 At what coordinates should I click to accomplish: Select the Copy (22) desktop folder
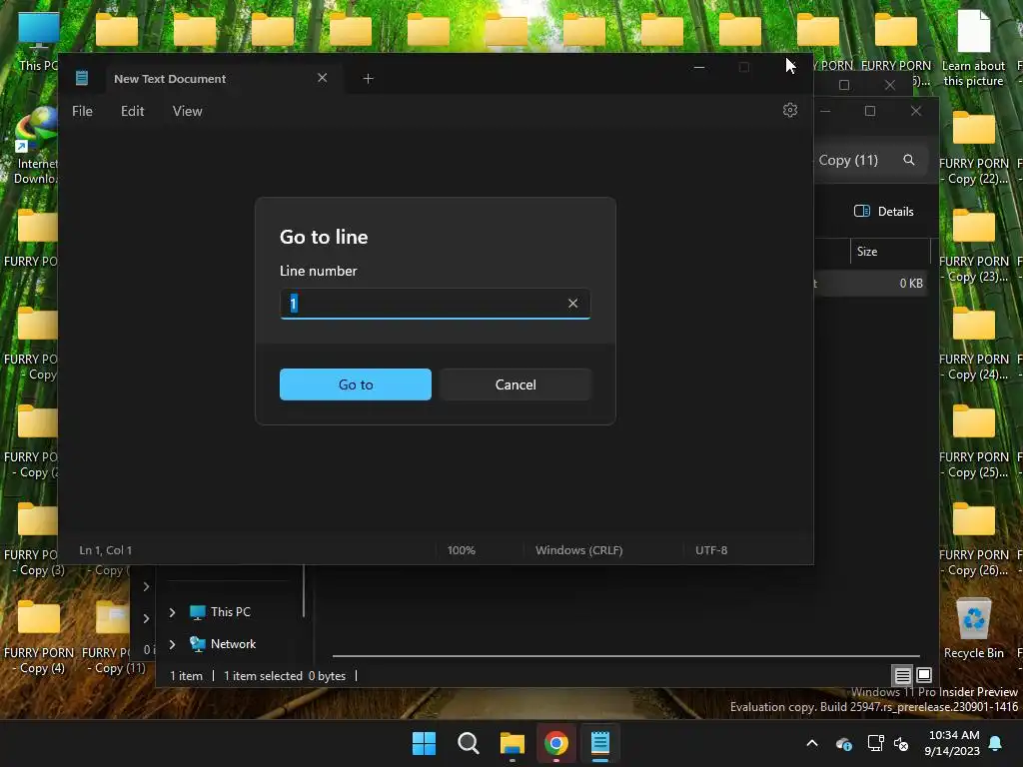973,148
